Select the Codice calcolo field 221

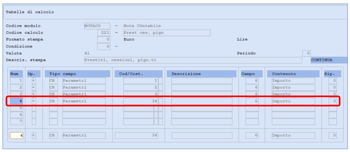click(104, 33)
